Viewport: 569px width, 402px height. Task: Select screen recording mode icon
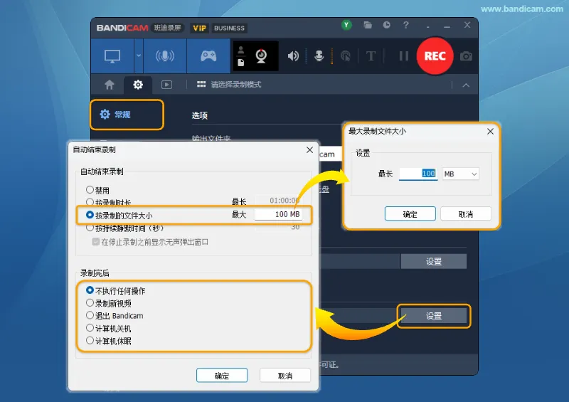[112, 56]
